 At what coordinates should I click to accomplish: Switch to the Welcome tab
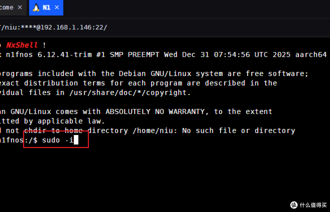coord(7,8)
